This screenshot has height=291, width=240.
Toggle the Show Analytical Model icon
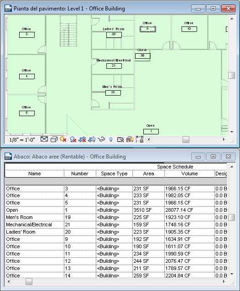click(x=130, y=139)
